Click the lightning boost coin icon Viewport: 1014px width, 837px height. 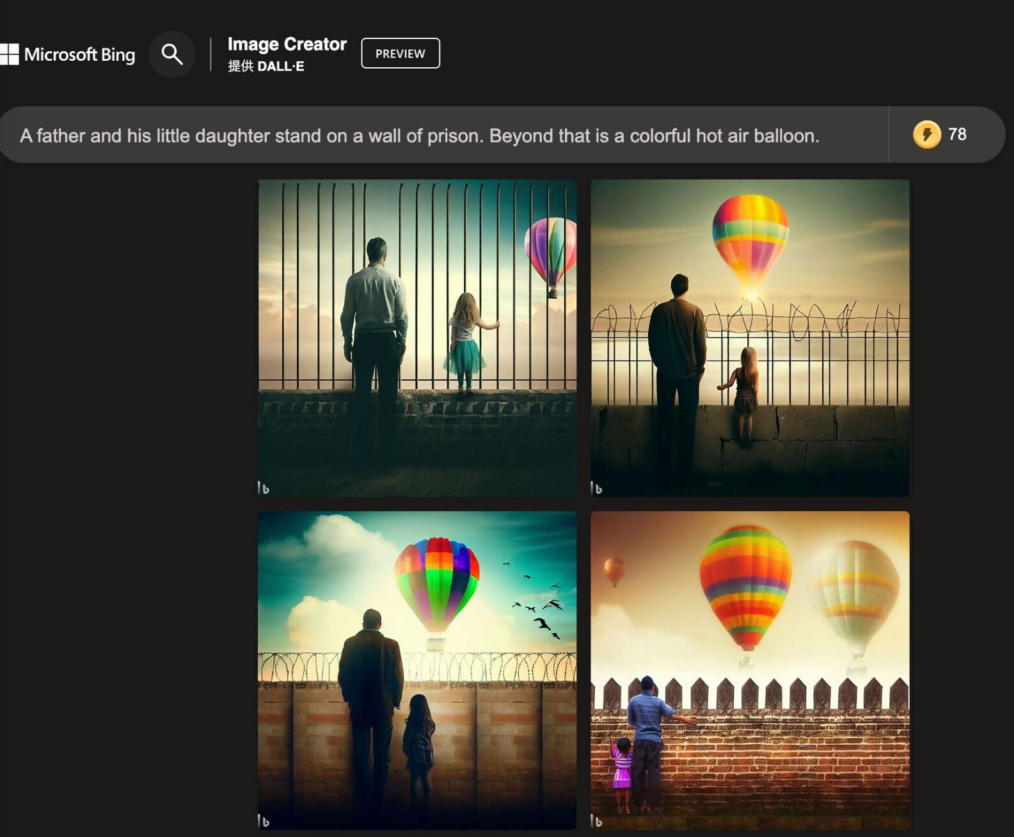926,134
